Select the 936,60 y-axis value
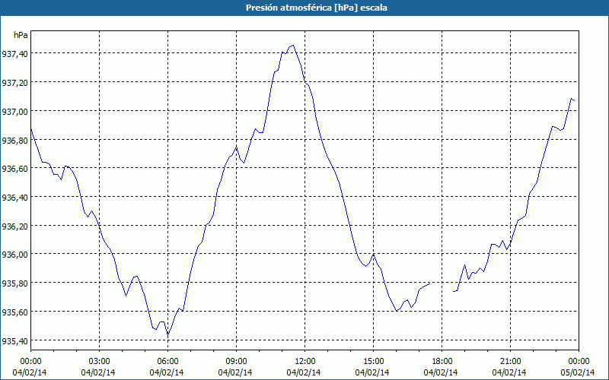The width and height of the screenshot is (609, 380). pos(14,169)
